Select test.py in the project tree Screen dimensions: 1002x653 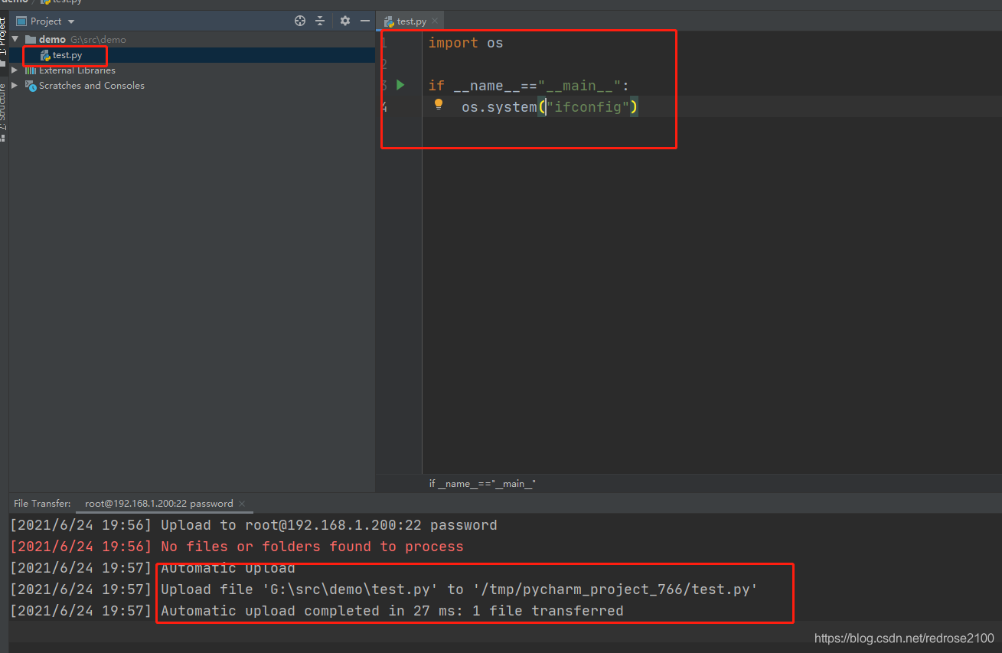pyautogui.click(x=67, y=55)
